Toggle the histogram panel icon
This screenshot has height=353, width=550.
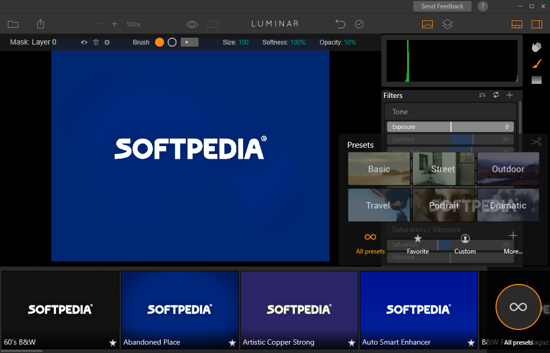coord(427,24)
